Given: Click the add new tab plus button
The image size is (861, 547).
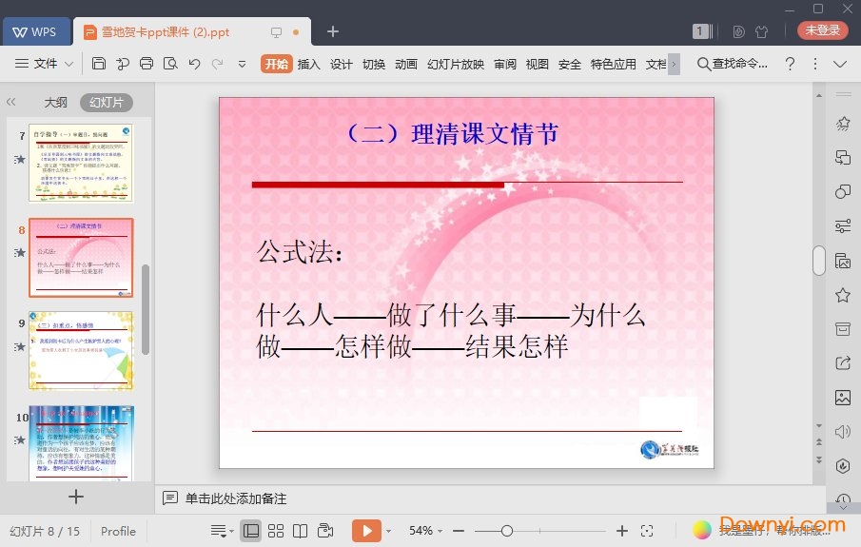Looking at the screenshot, I should tap(332, 31).
